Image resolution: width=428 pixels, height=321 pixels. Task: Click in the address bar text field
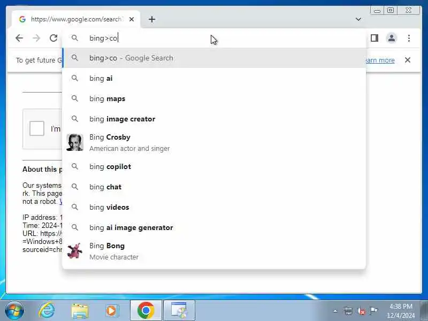tap(215, 38)
